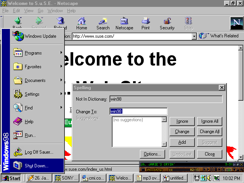244x183 pixels.
Task: Click the WoodAmp next track button
Action: click(x=219, y=169)
